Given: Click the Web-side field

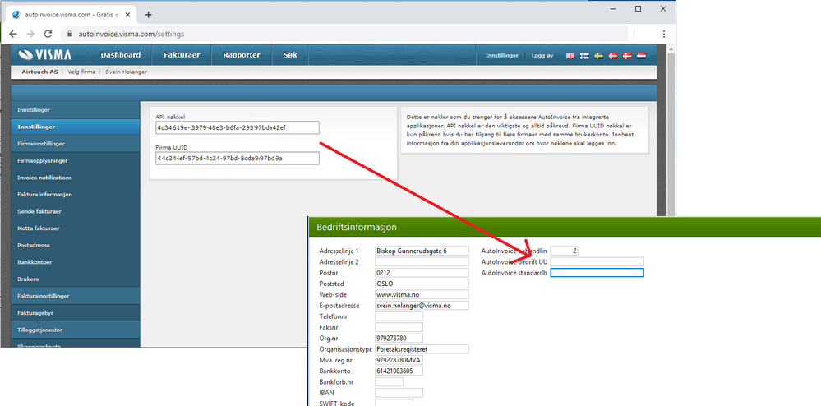Looking at the screenshot, I should (422, 294).
